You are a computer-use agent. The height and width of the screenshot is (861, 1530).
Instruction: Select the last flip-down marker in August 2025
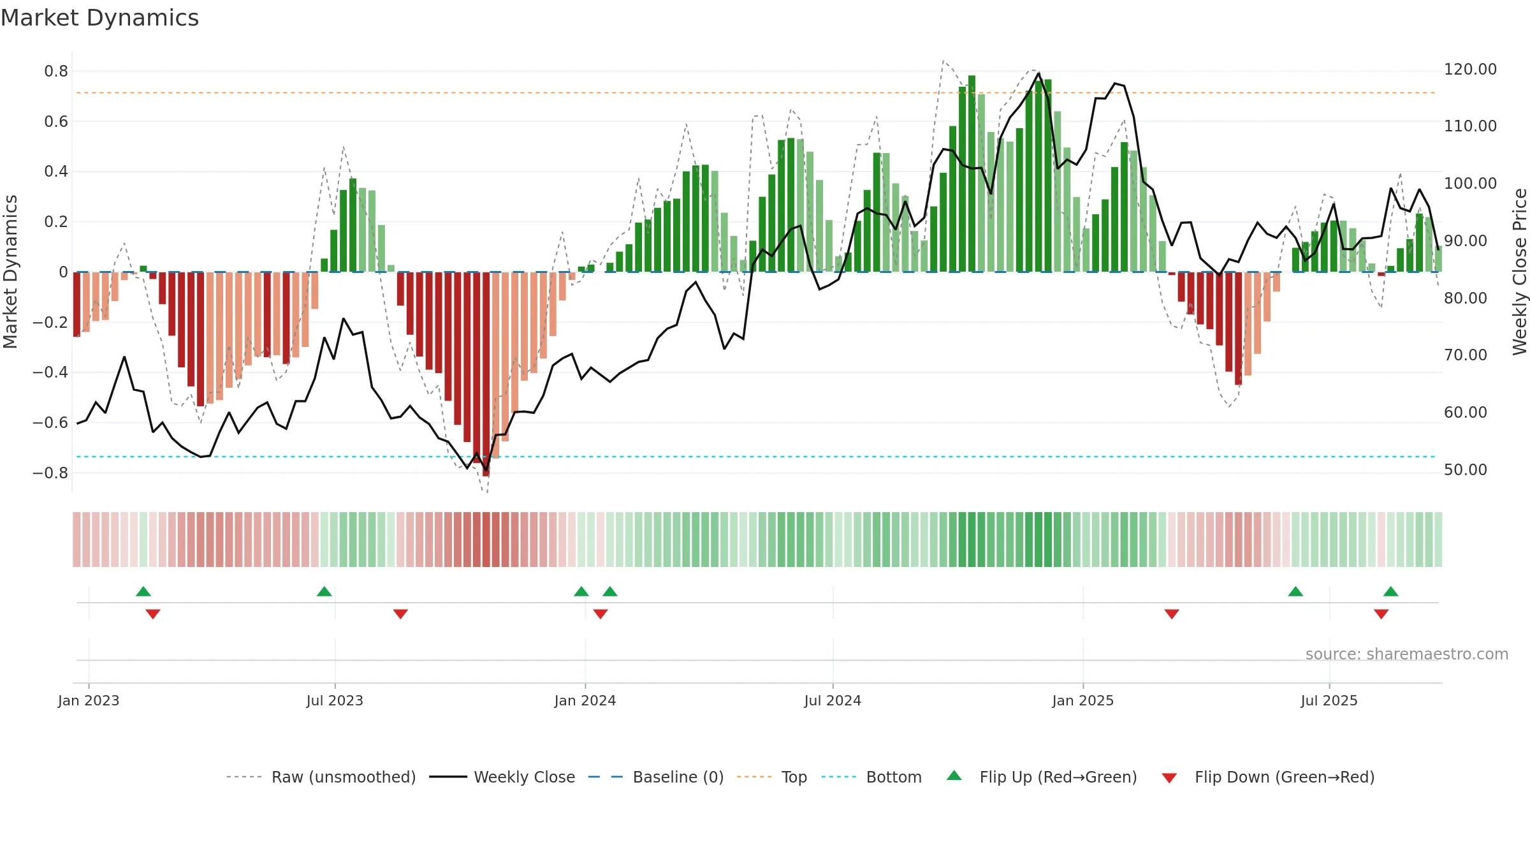[x=1381, y=614]
